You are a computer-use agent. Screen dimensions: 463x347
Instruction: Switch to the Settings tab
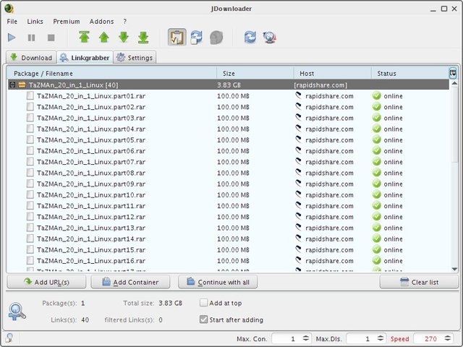tap(135, 57)
